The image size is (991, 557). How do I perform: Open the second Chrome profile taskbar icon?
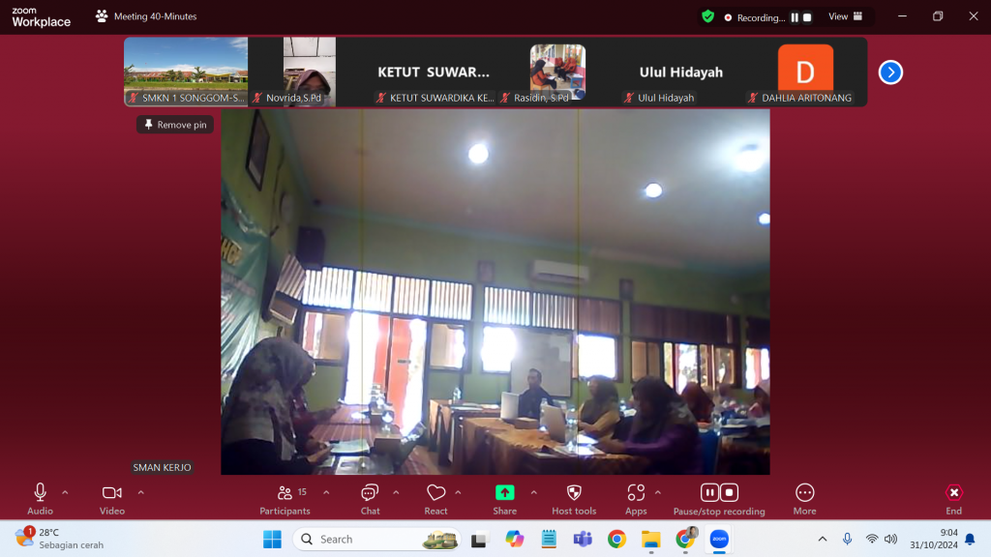685,539
